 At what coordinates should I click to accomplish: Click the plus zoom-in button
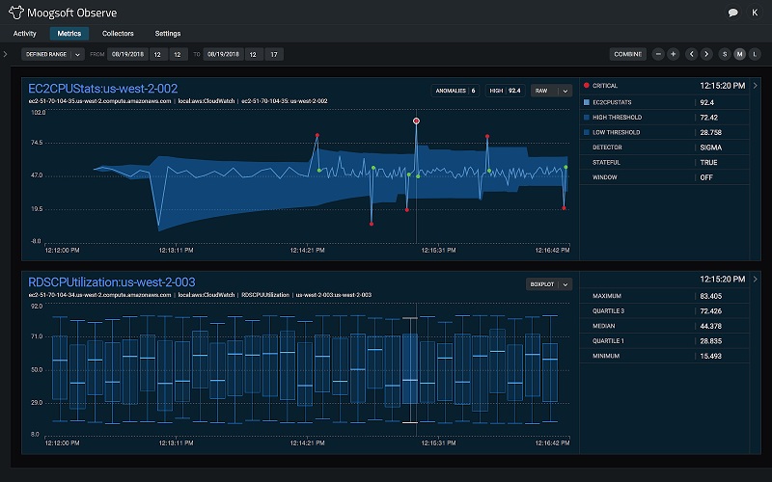[x=674, y=54]
